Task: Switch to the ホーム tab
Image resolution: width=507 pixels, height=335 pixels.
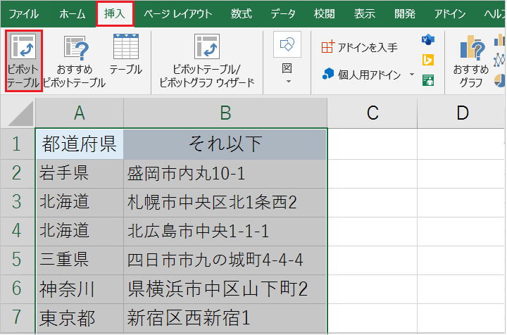Action: [x=72, y=14]
